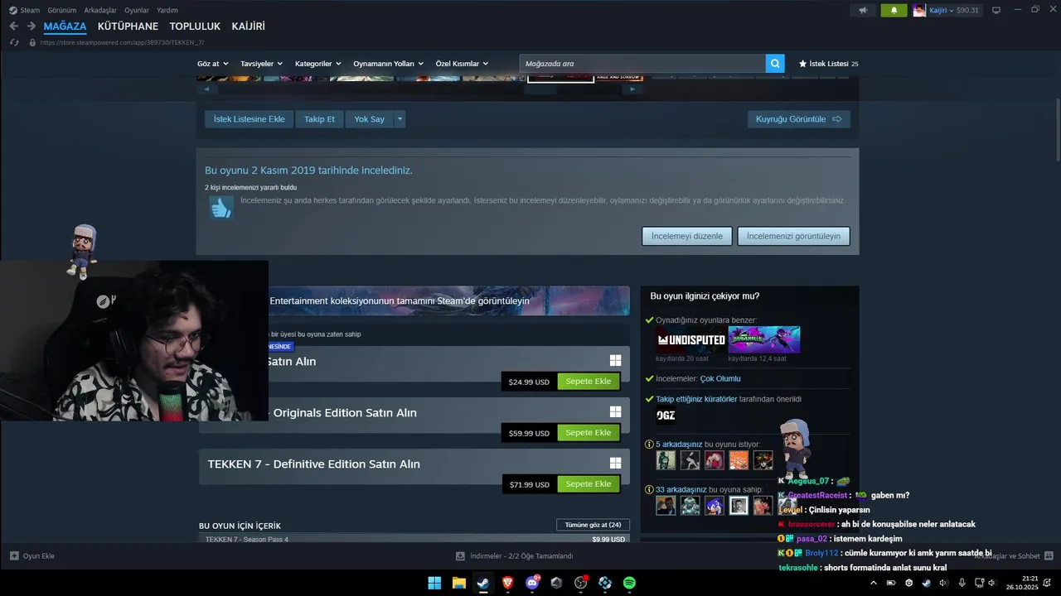Click Kuyruğu Görüntüle button
The width and height of the screenshot is (1061, 596).
click(x=798, y=119)
